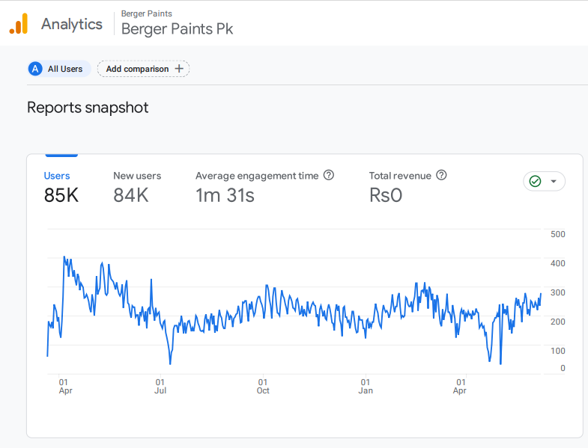Click the Analytics home title text
This screenshot has height=448, width=588.
point(72,24)
